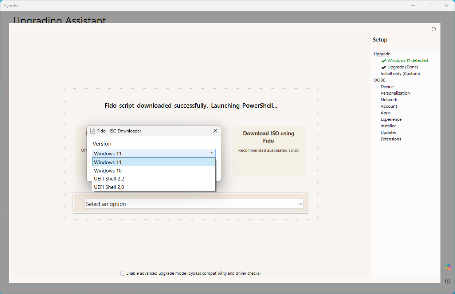Open the 'Select an option' dropdown
Screen dimensions: 455x294
(194, 204)
